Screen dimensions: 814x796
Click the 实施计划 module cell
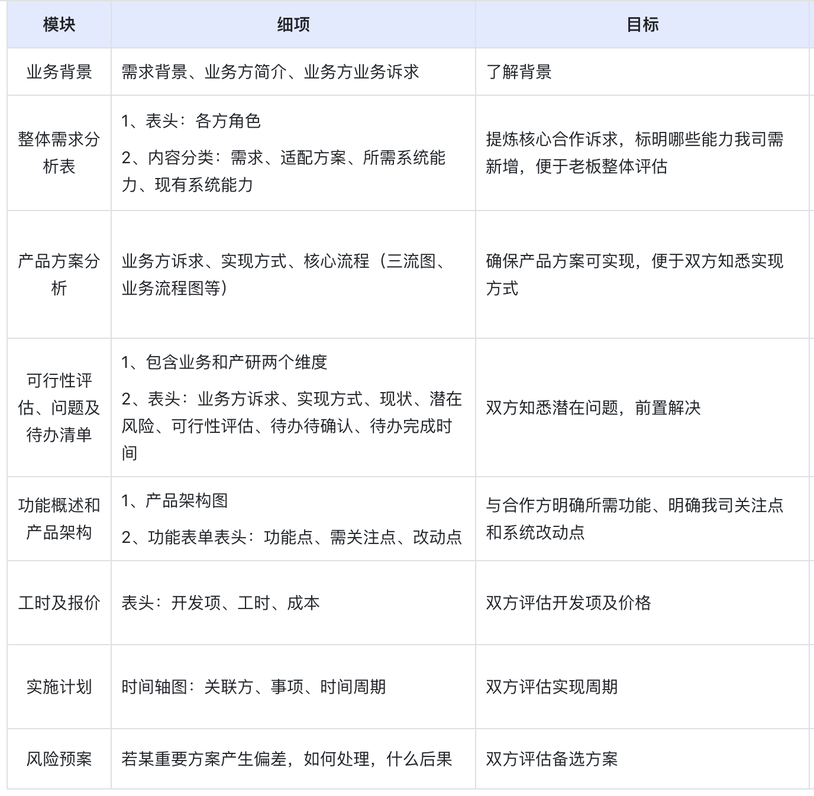57,687
